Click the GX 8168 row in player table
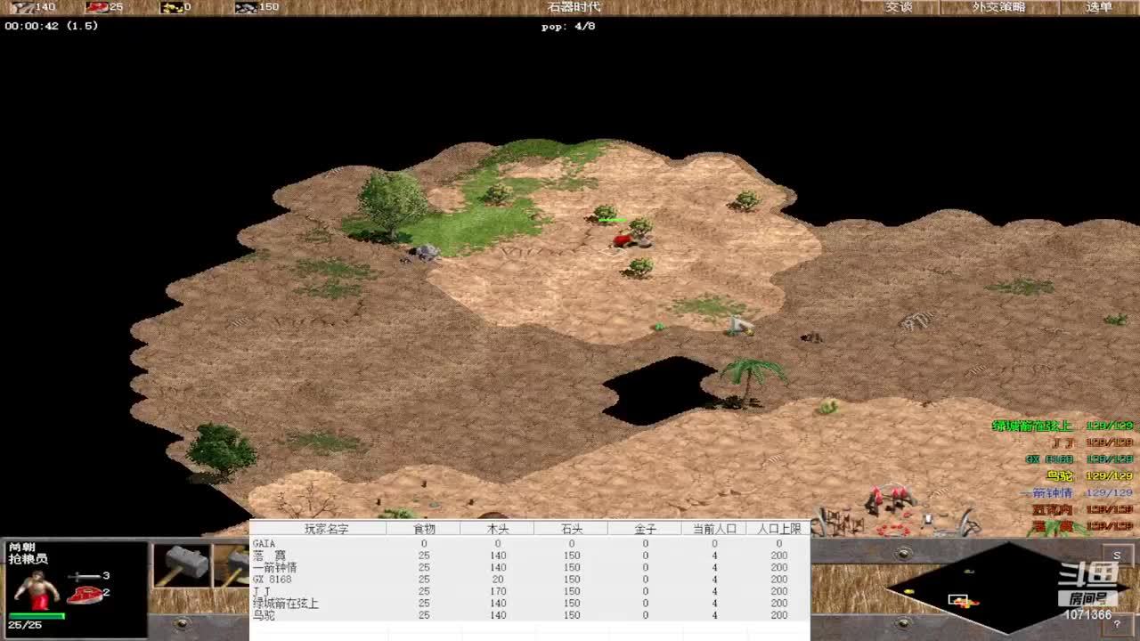The width and height of the screenshot is (1140, 641). (529, 580)
